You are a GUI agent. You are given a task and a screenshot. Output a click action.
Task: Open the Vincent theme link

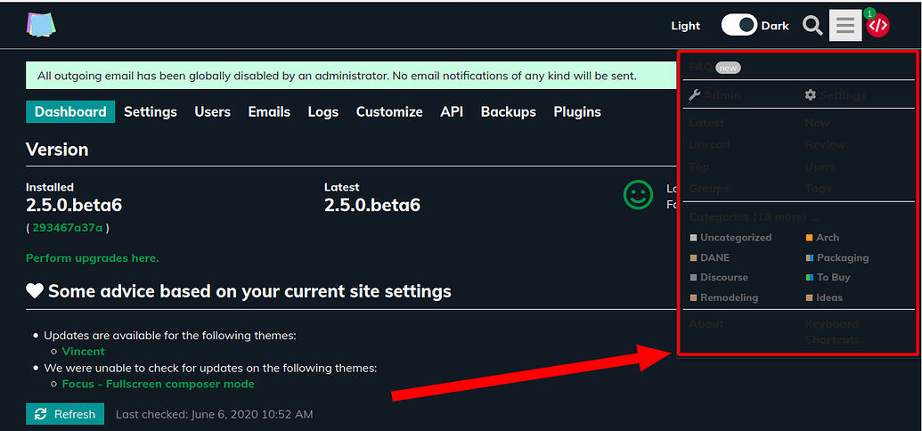point(83,352)
